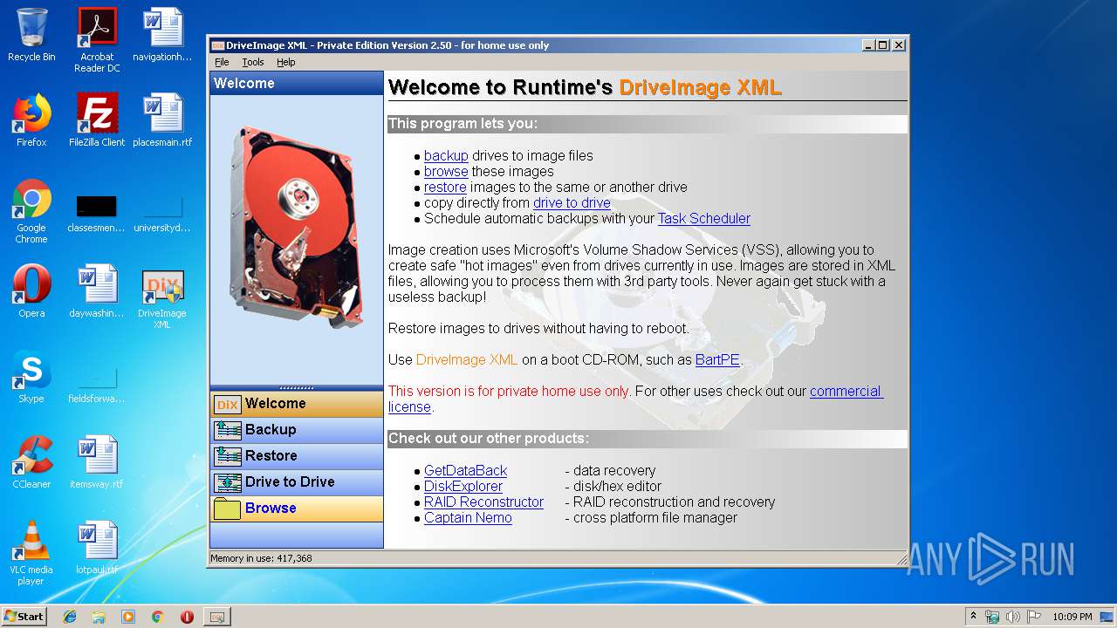Screen dimensions: 1117x628
Task: Click Opera icon in the taskbar
Action: [x=187, y=617]
